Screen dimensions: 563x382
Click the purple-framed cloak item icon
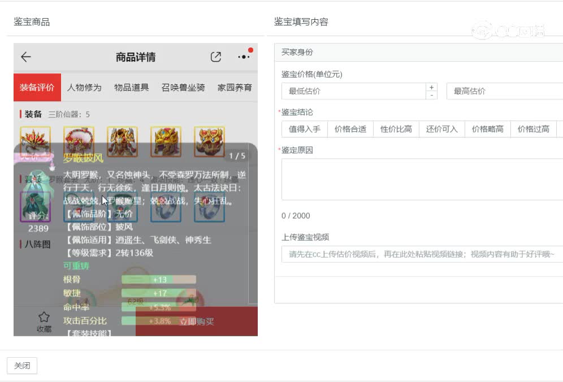tap(35, 206)
